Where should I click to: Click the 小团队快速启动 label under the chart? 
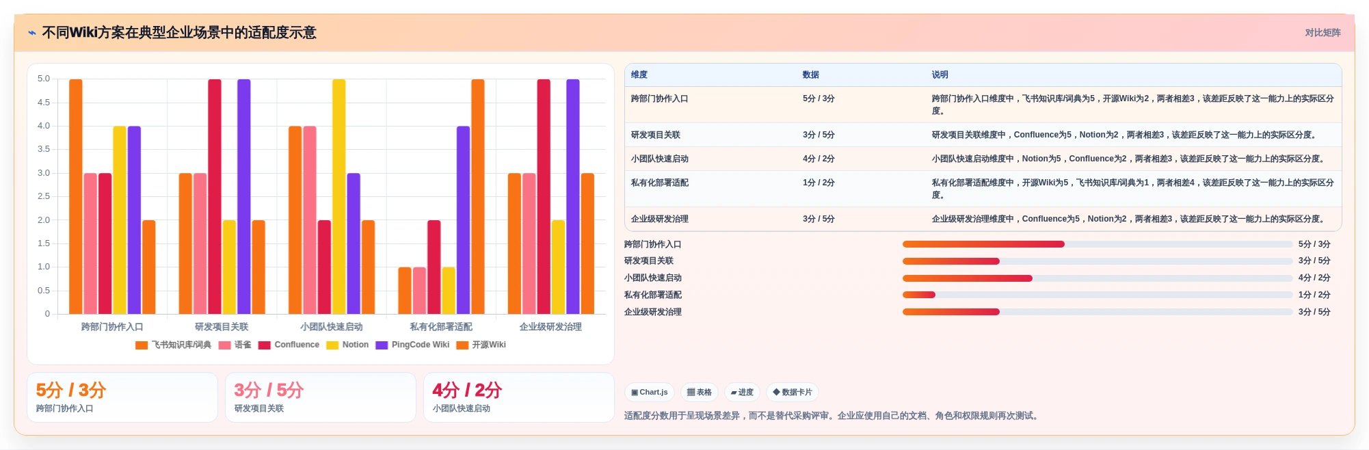pyautogui.click(x=332, y=327)
